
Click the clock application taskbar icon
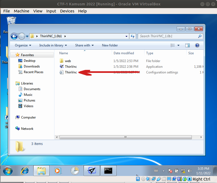point(75,171)
